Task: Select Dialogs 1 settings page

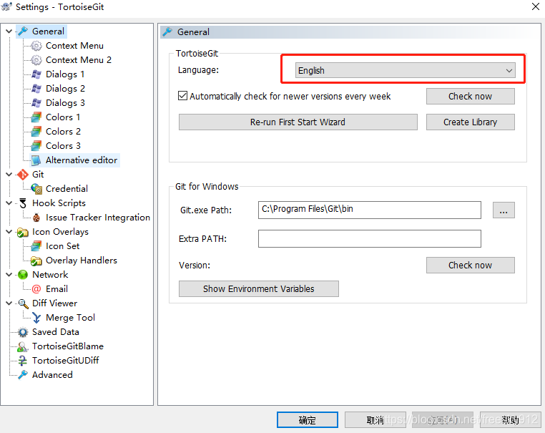Action: (65, 74)
